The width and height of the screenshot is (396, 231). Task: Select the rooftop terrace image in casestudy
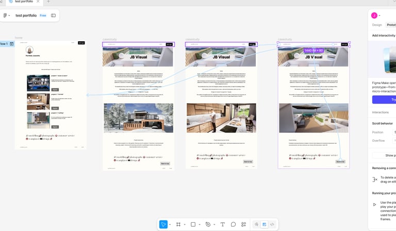click(x=313, y=118)
